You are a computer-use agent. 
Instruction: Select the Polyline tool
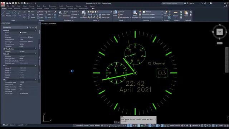click(x=8, y=14)
